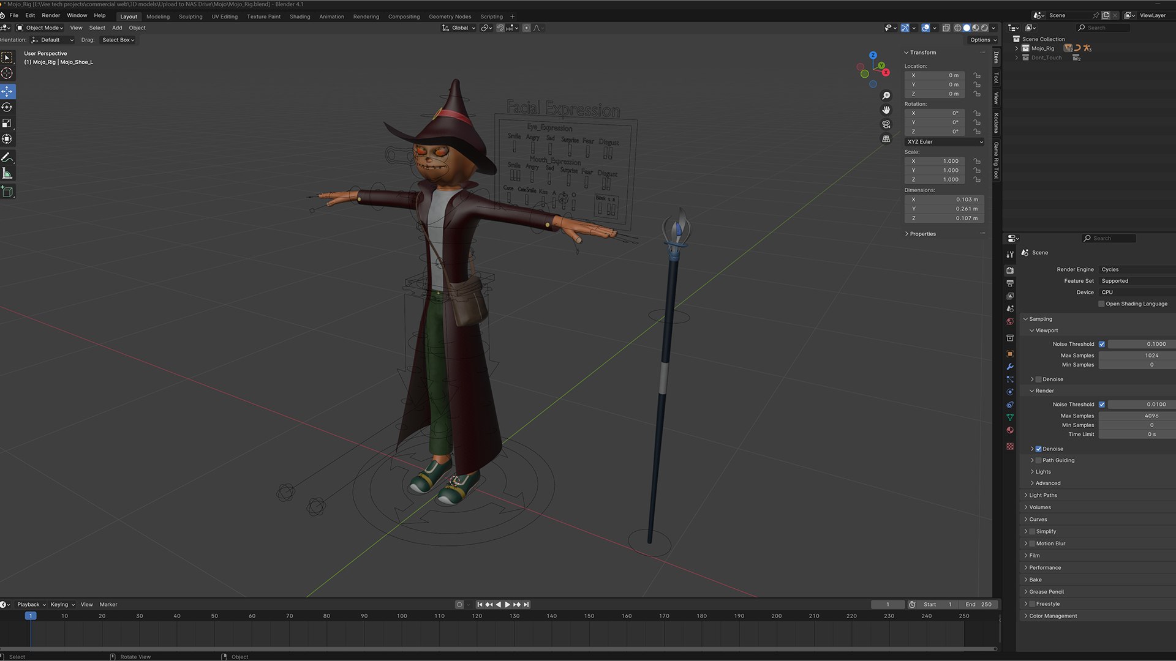Screen dimensions: 1176x661
Task: Click the viewport zoom magnifier icon
Action: pyautogui.click(x=886, y=96)
